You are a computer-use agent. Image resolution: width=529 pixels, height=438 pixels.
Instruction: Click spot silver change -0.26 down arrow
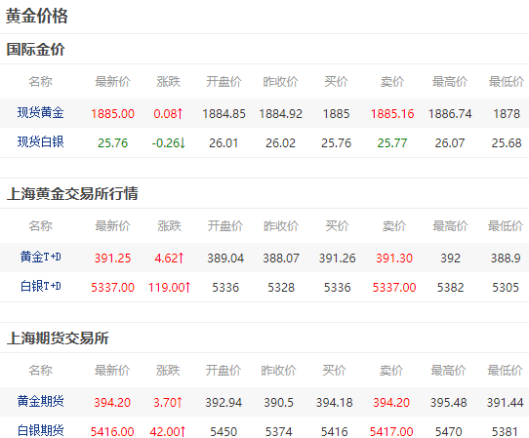pos(168,143)
